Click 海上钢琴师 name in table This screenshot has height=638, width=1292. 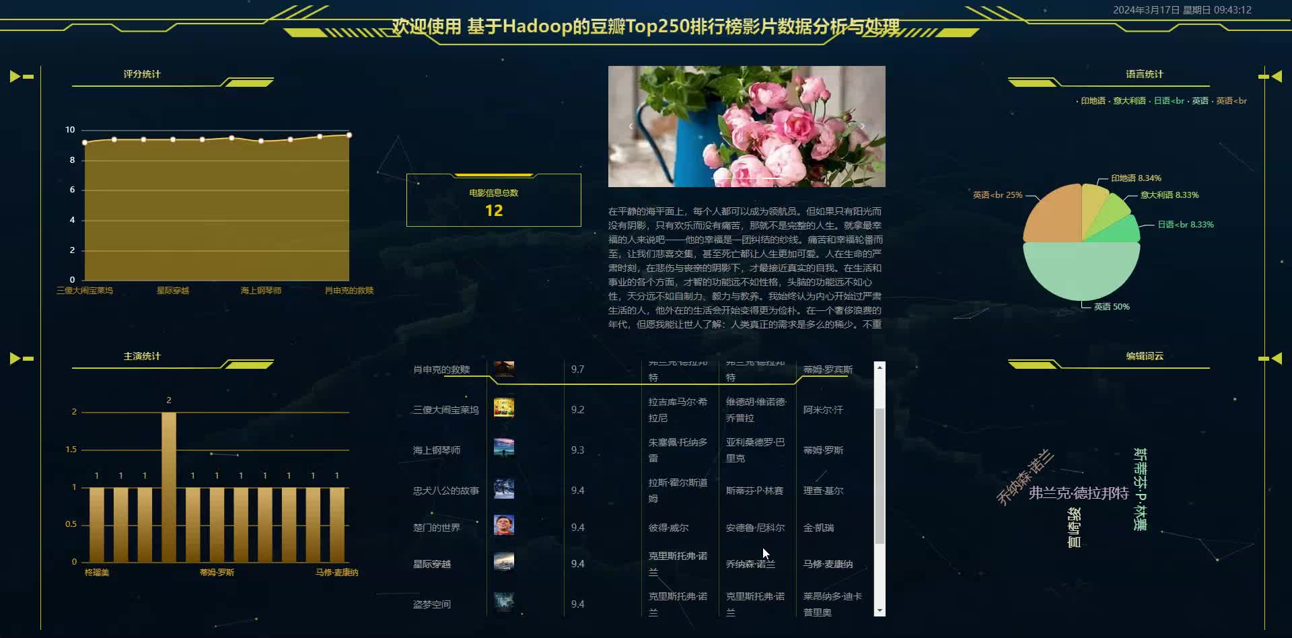click(x=437, y=450)
